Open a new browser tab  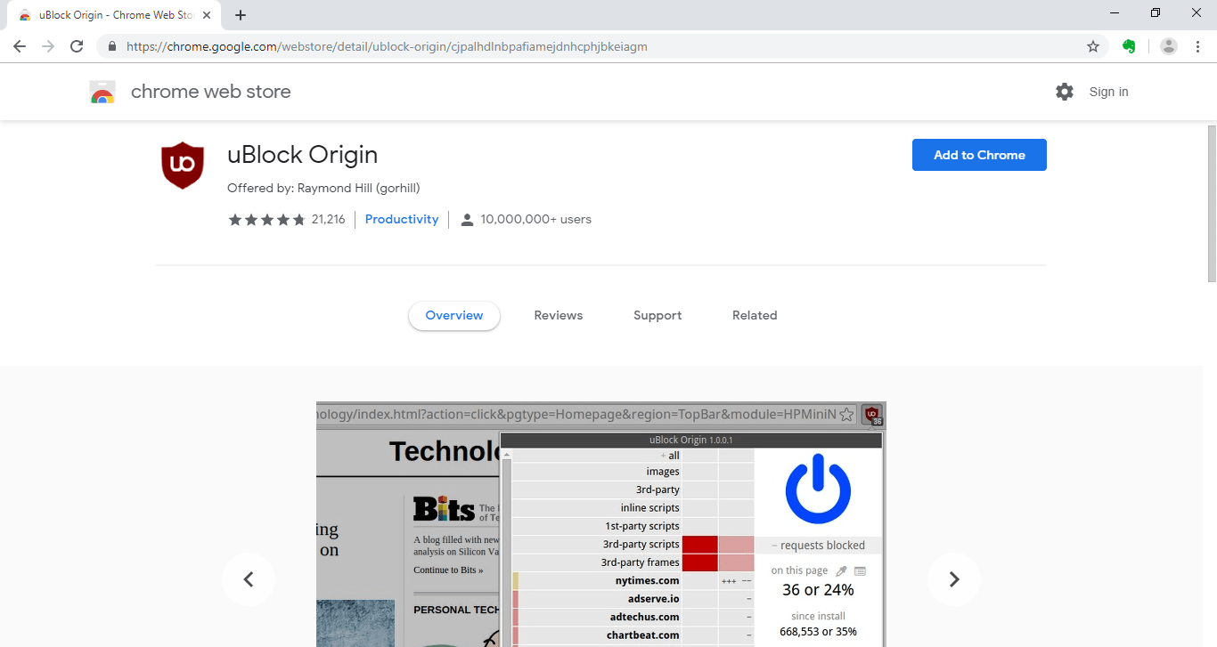click(x=241, y=15)
